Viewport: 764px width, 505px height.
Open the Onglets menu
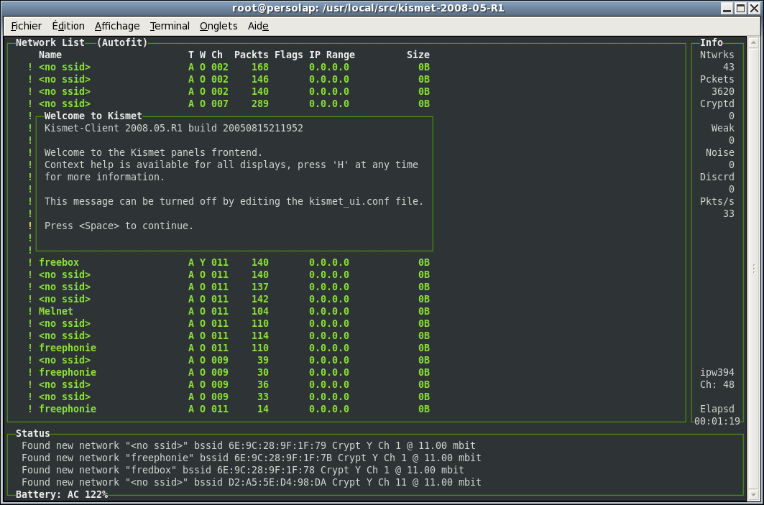[x=218, y=26]
